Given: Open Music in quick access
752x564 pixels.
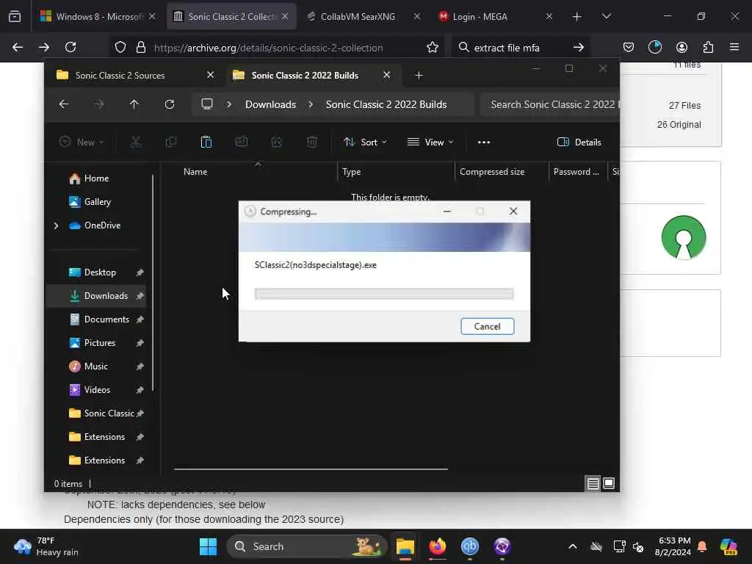Looking at the screenshot, I should click(96, 366).
